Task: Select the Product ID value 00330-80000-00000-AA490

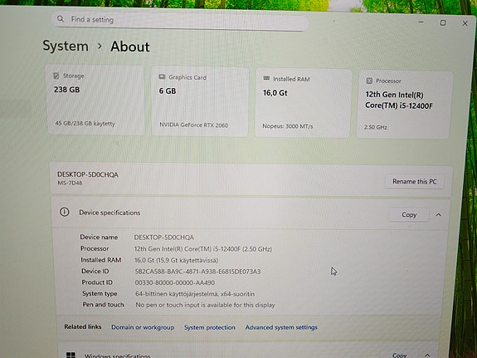Action: (175, 282)
